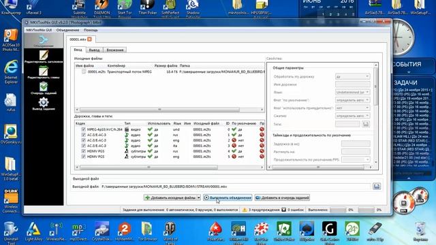Open rufus desktop icon
Viewport: 436px width, 245px height.
(x=11, y=102)
